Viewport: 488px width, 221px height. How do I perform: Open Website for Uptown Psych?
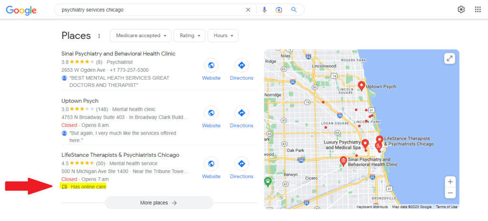point(211,117)
